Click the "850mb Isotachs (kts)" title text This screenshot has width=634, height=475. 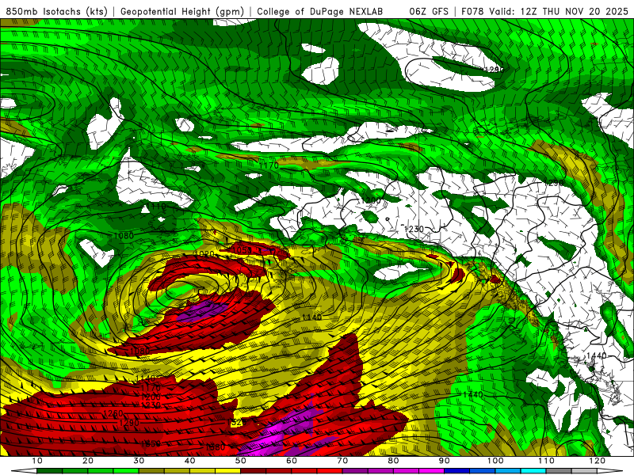(x=57, y=11)
